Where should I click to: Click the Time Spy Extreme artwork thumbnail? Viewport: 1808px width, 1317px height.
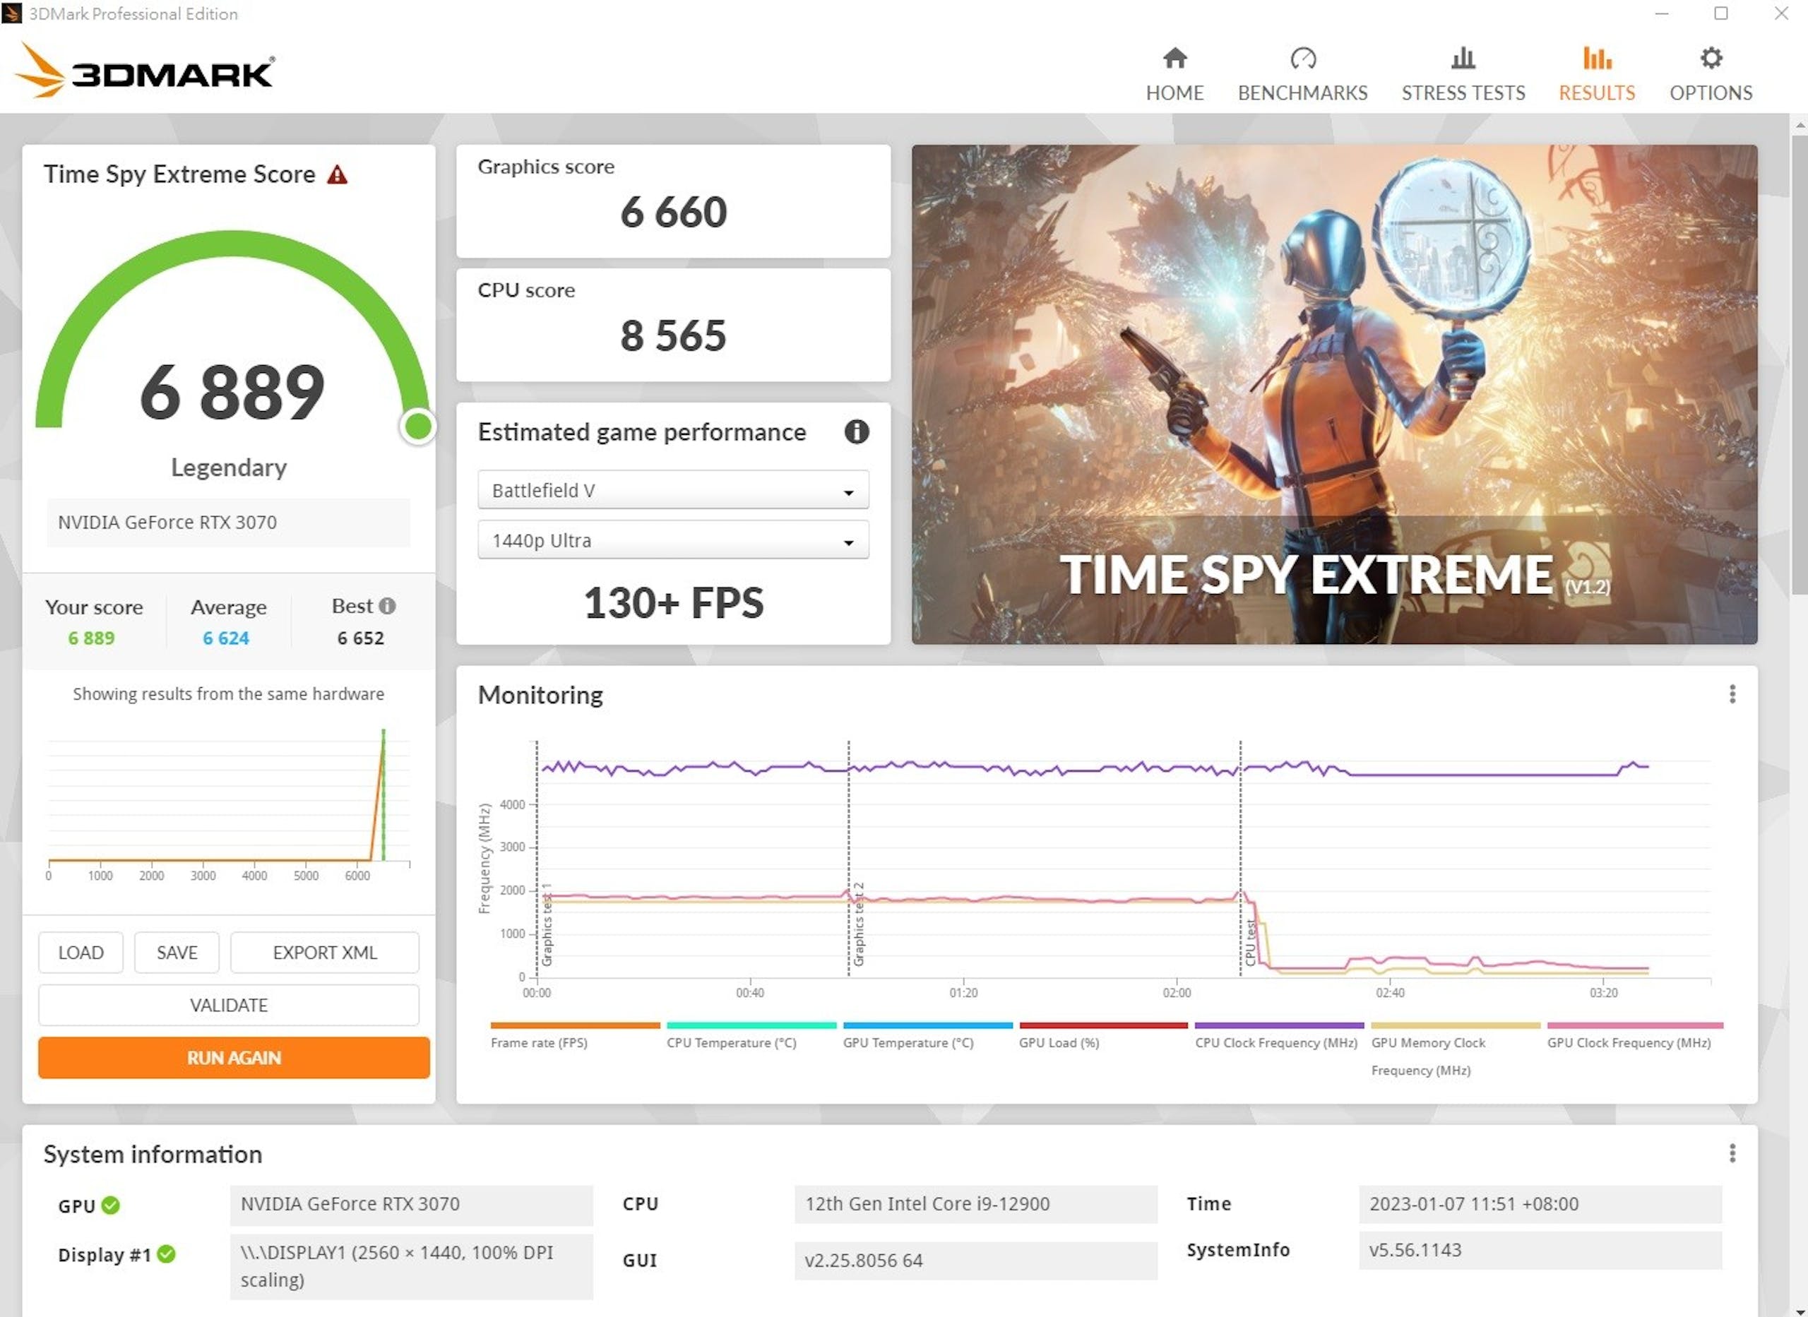pos(1335,394)
